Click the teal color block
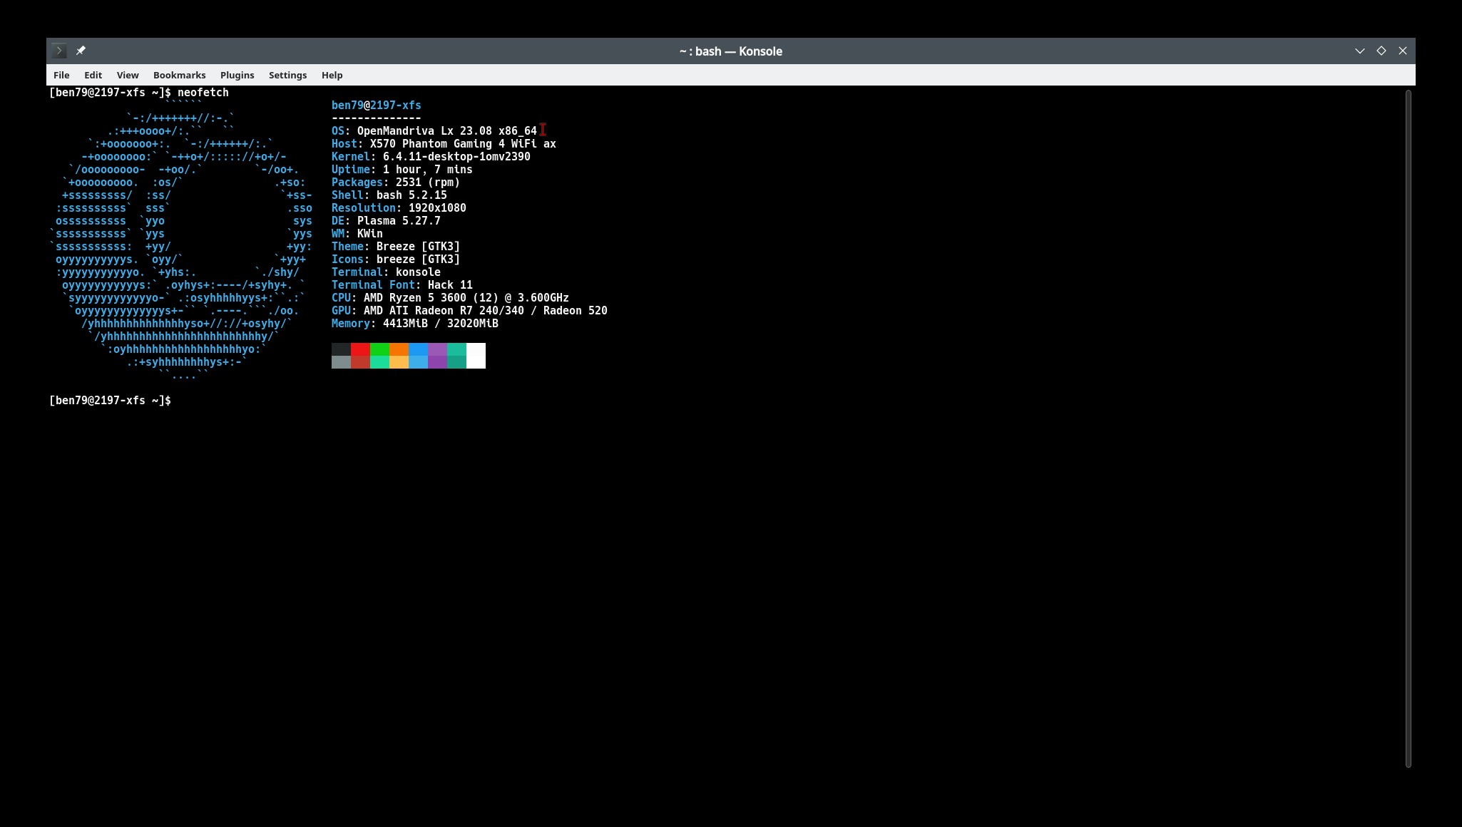The height and width of the screenshot is (827, 1462). tap(456, 349)
